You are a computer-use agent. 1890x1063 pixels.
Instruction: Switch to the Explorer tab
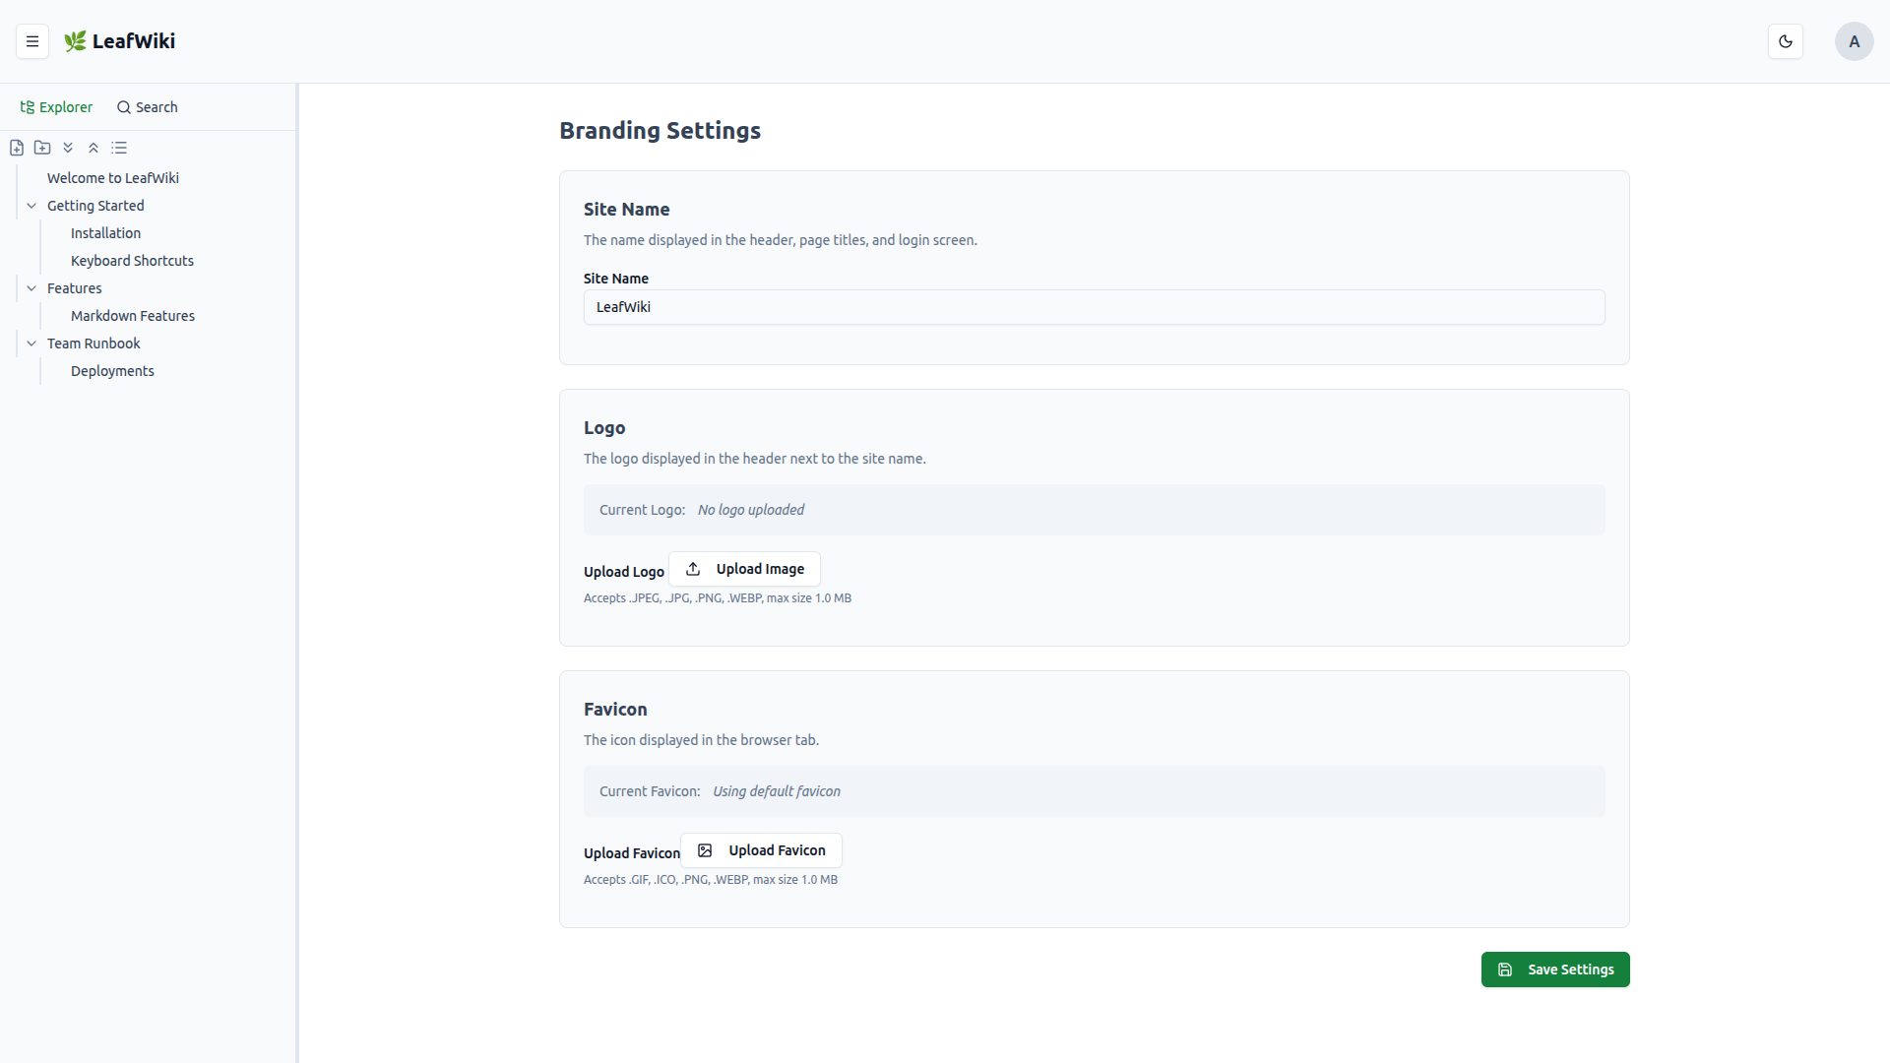56,107
